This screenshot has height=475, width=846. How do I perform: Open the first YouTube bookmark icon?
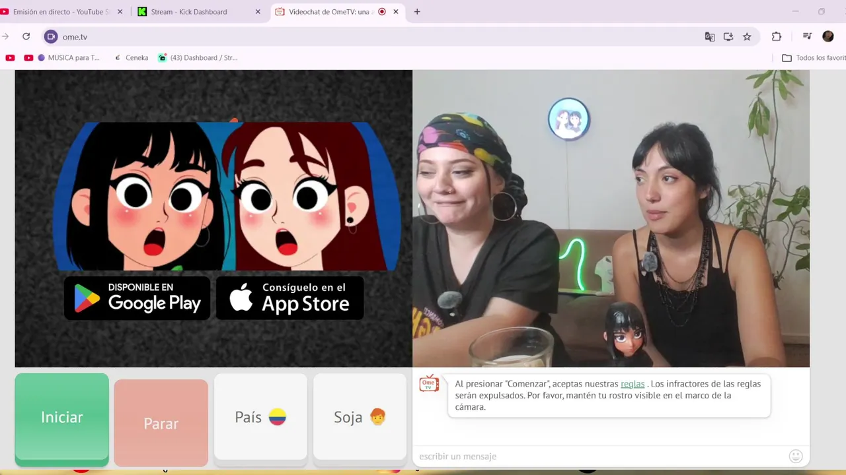pyautogui.click(x=10, y=58)
